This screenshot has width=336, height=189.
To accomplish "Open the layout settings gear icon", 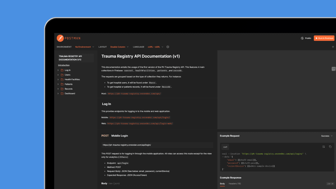I will click(168, 47).
